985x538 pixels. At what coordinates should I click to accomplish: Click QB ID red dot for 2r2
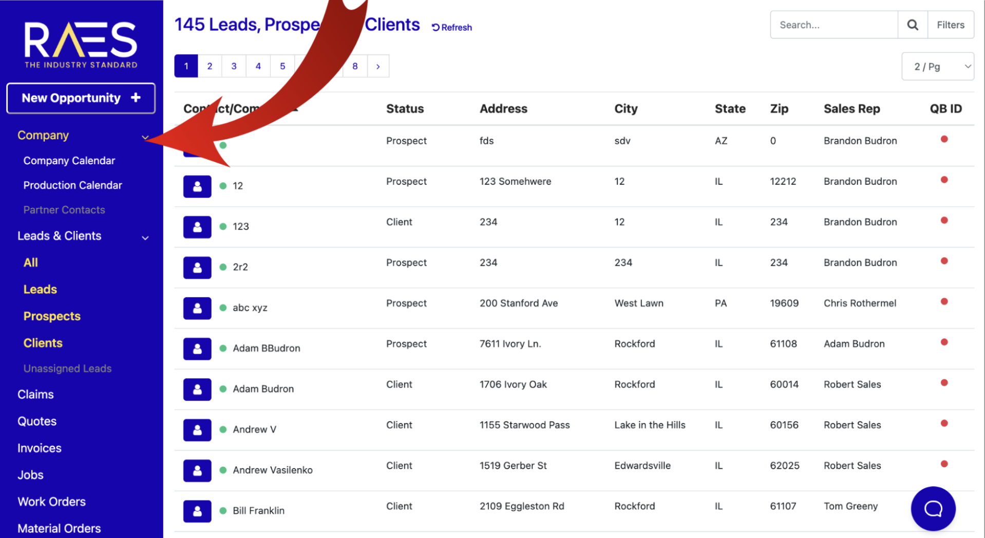944,261
